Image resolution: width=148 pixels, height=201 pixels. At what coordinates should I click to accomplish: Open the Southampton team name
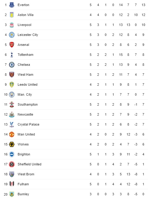click(x=28, y=105)
